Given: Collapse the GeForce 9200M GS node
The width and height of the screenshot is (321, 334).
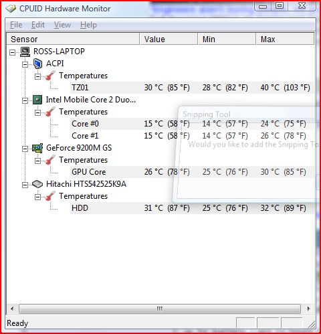Looking at the screenshot, I should coord(25,149).
